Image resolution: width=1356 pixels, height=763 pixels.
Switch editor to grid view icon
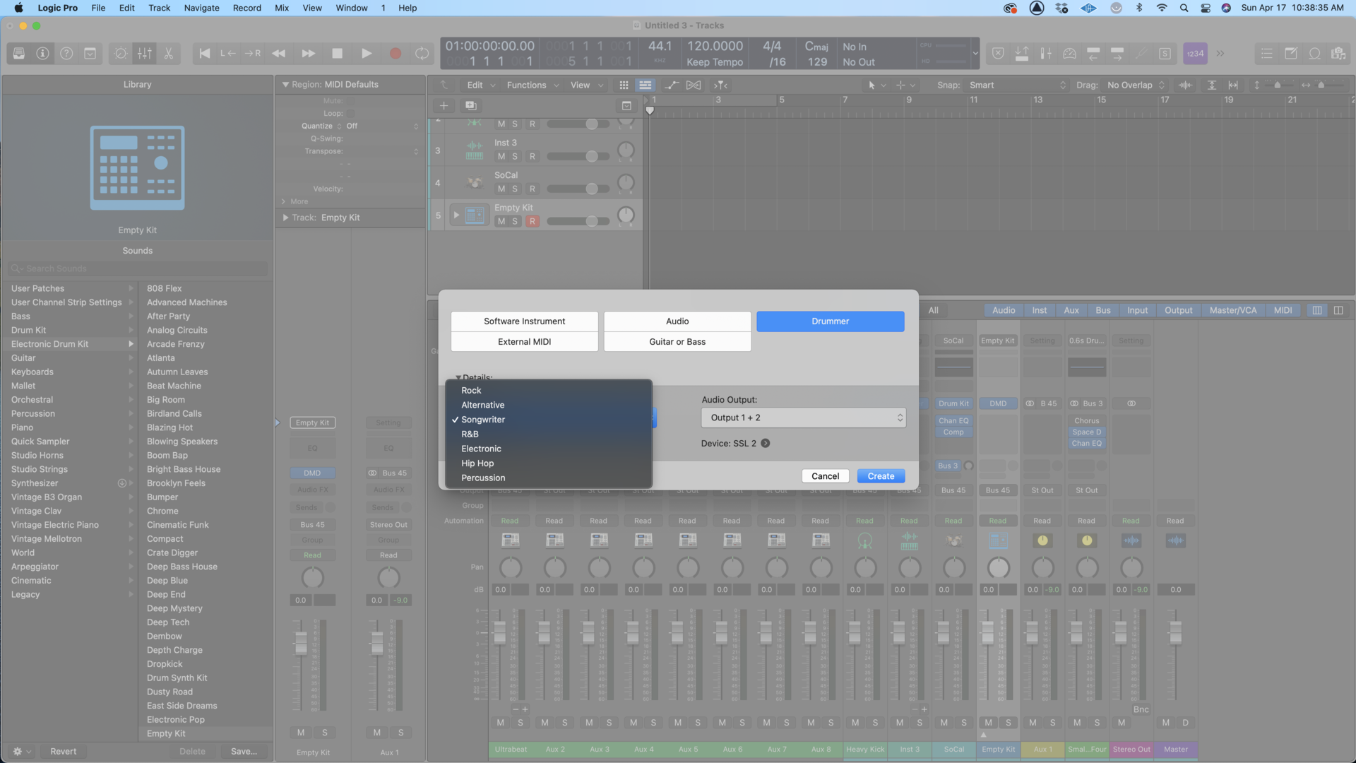(624, 85)
